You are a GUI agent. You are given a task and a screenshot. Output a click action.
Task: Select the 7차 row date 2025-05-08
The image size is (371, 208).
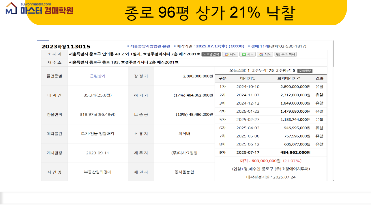click(248, 136)
